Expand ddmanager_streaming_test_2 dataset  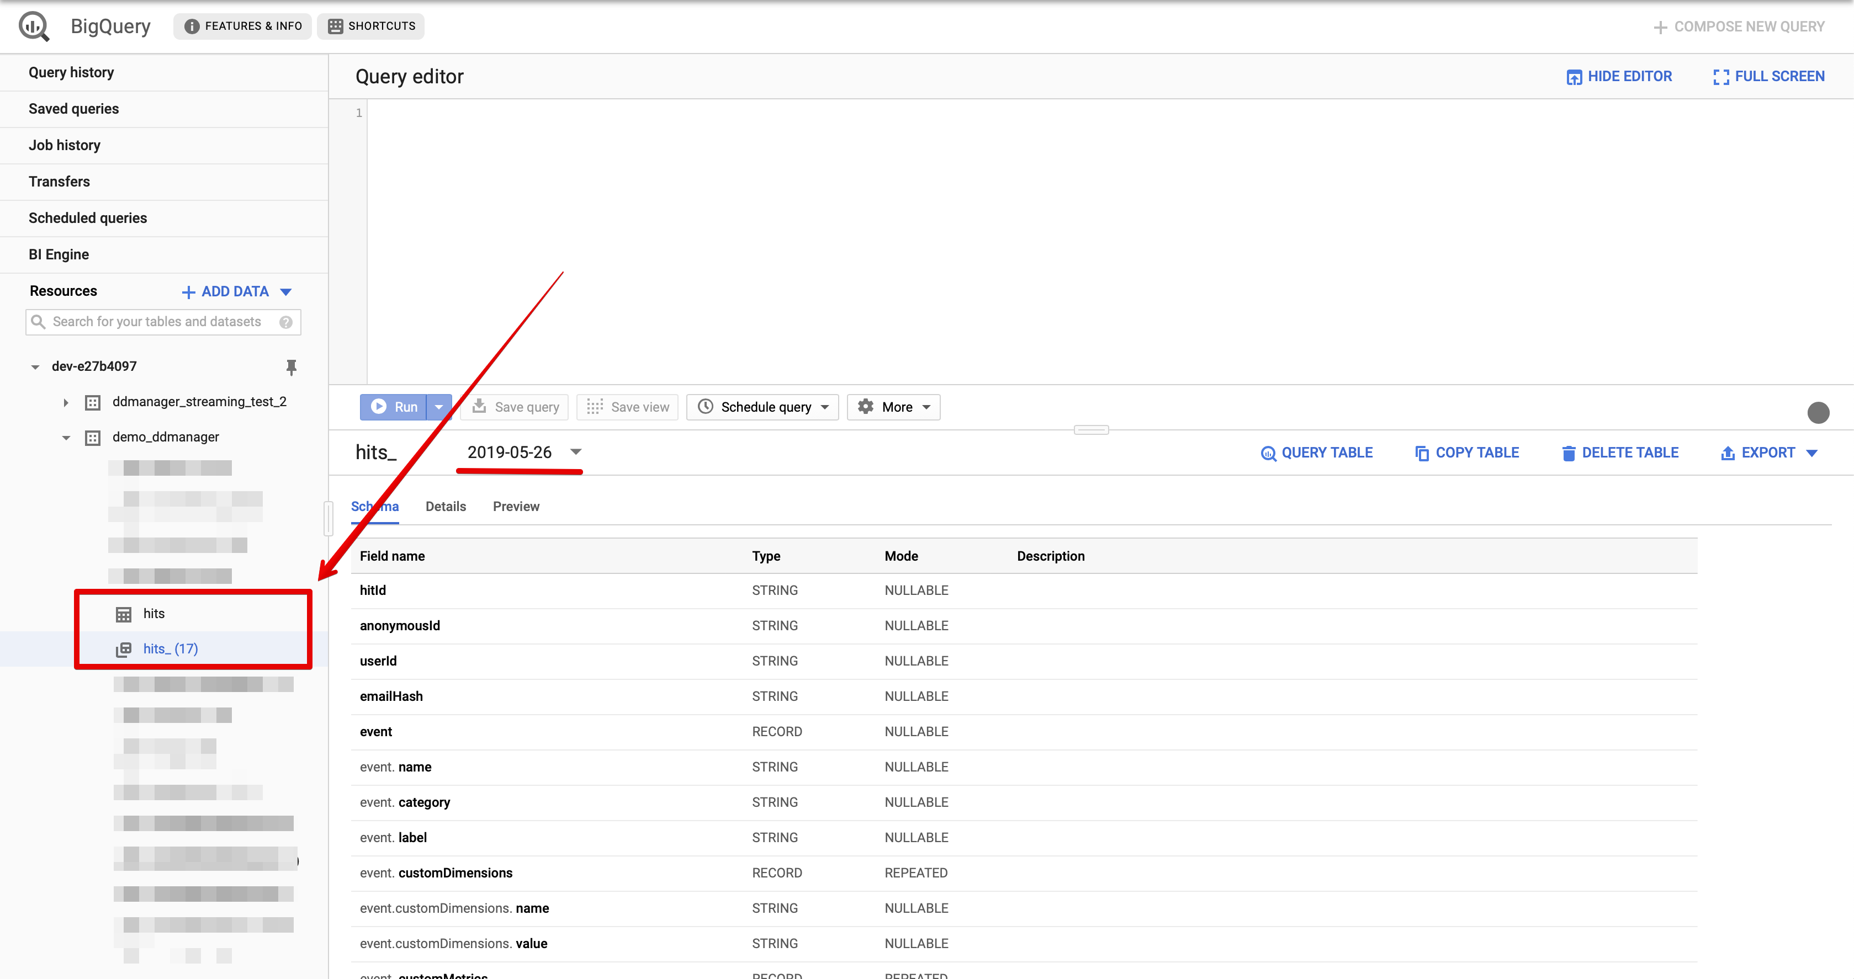tap(66, 403)
